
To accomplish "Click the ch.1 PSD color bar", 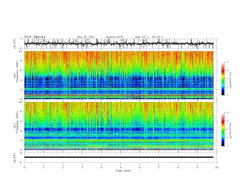I will (x=223, y=79).
